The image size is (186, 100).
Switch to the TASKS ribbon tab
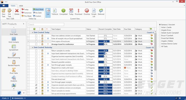point(13,6)
